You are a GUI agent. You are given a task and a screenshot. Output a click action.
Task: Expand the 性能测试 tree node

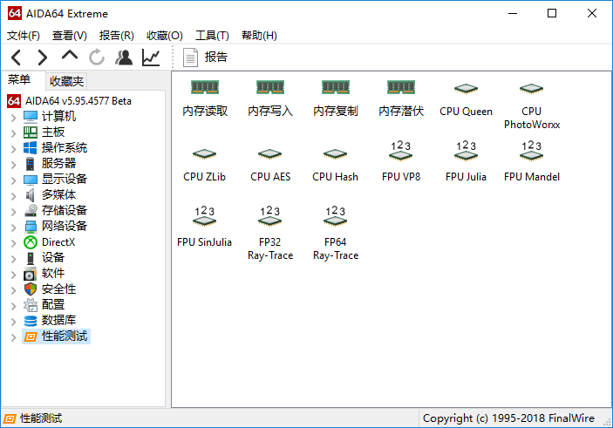[x=13, y=336]
